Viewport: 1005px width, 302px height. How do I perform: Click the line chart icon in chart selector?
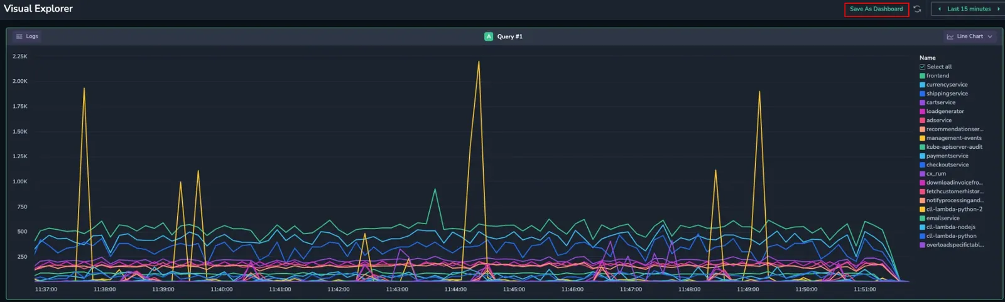(950, 36)
